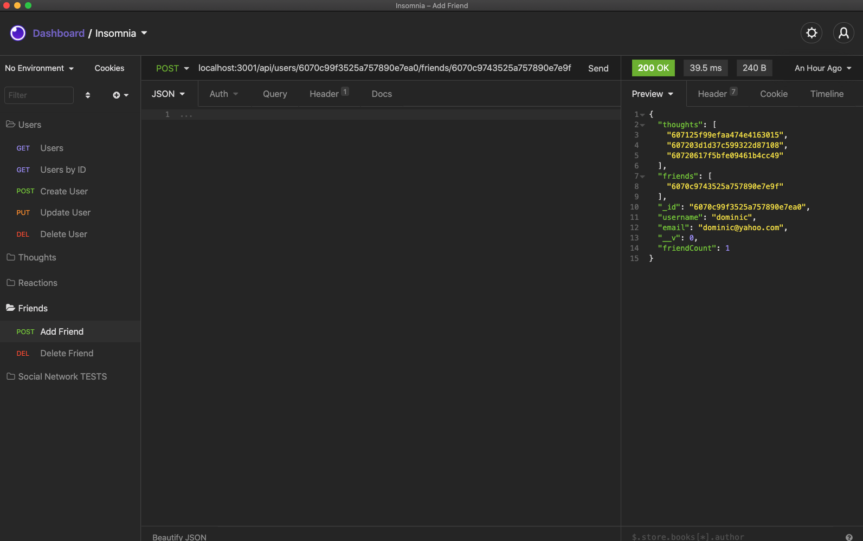Expand the Reactions folder

point(32,283)
